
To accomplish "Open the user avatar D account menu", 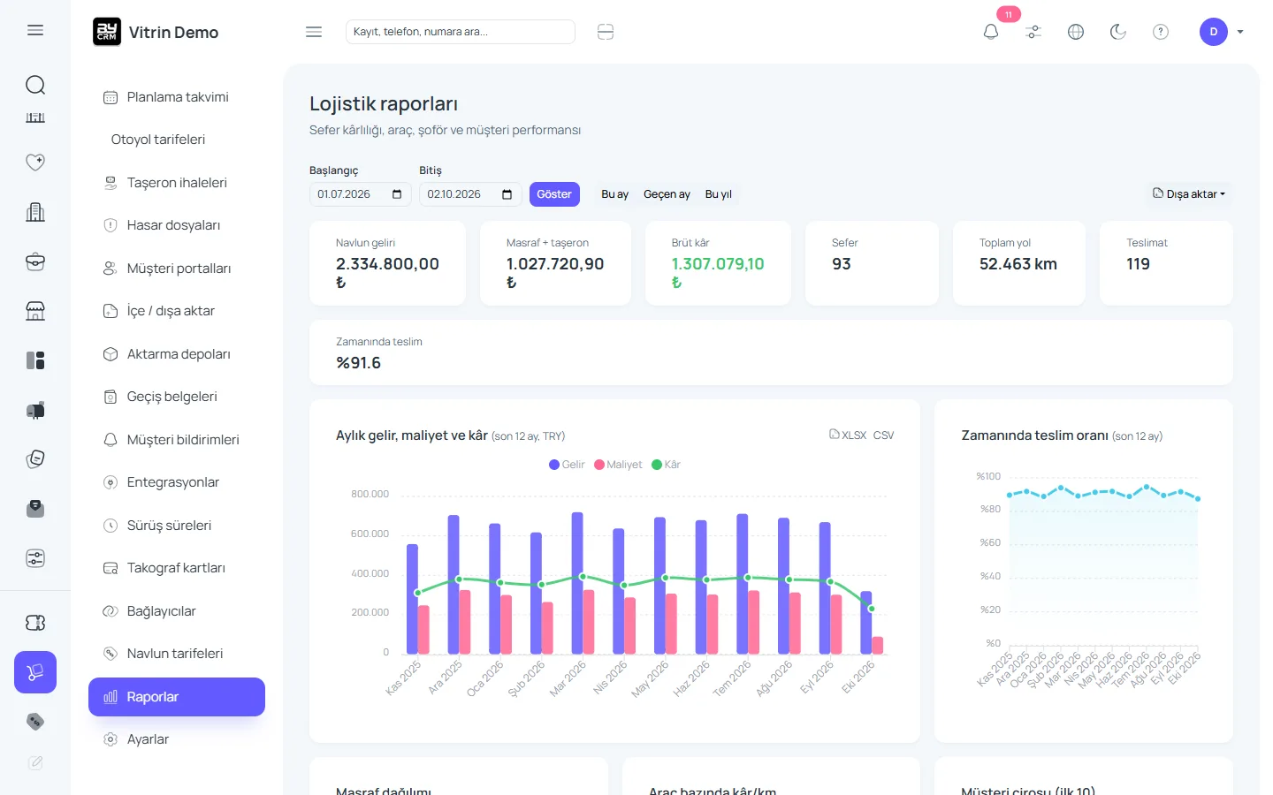I will [x=1222, y=32].
